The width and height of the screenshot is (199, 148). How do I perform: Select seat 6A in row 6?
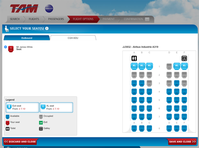[x=134, y=108]
